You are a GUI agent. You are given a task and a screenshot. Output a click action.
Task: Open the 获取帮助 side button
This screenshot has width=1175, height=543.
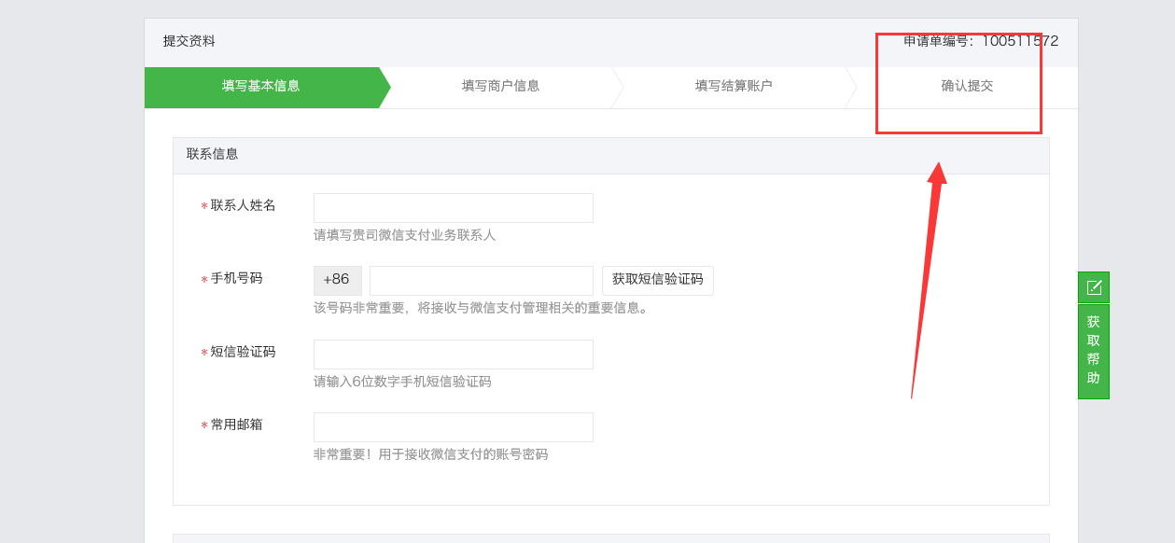pyautogui.click(x=1094, y=351)
